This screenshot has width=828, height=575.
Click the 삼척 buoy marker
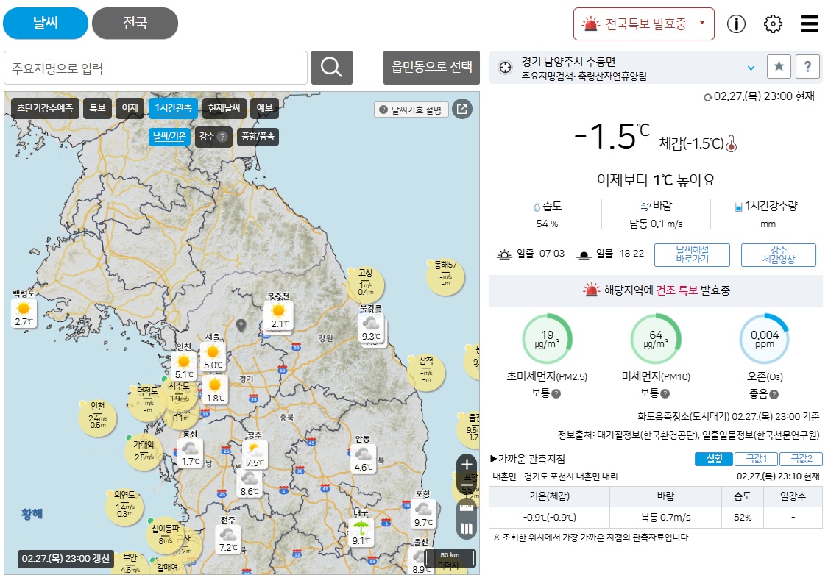pos(426,372)
